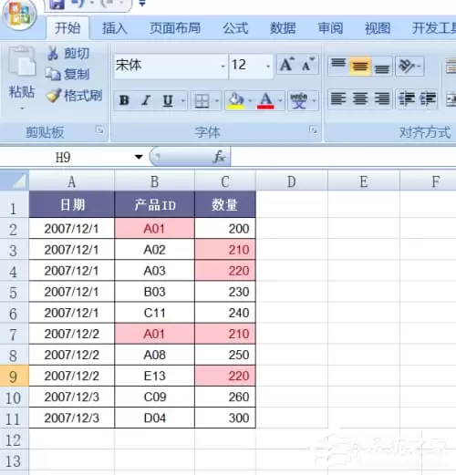This screenshot has width=456, height=475.
Task: Click the Insert Function fx icon
Action: (x=219, y=157)
